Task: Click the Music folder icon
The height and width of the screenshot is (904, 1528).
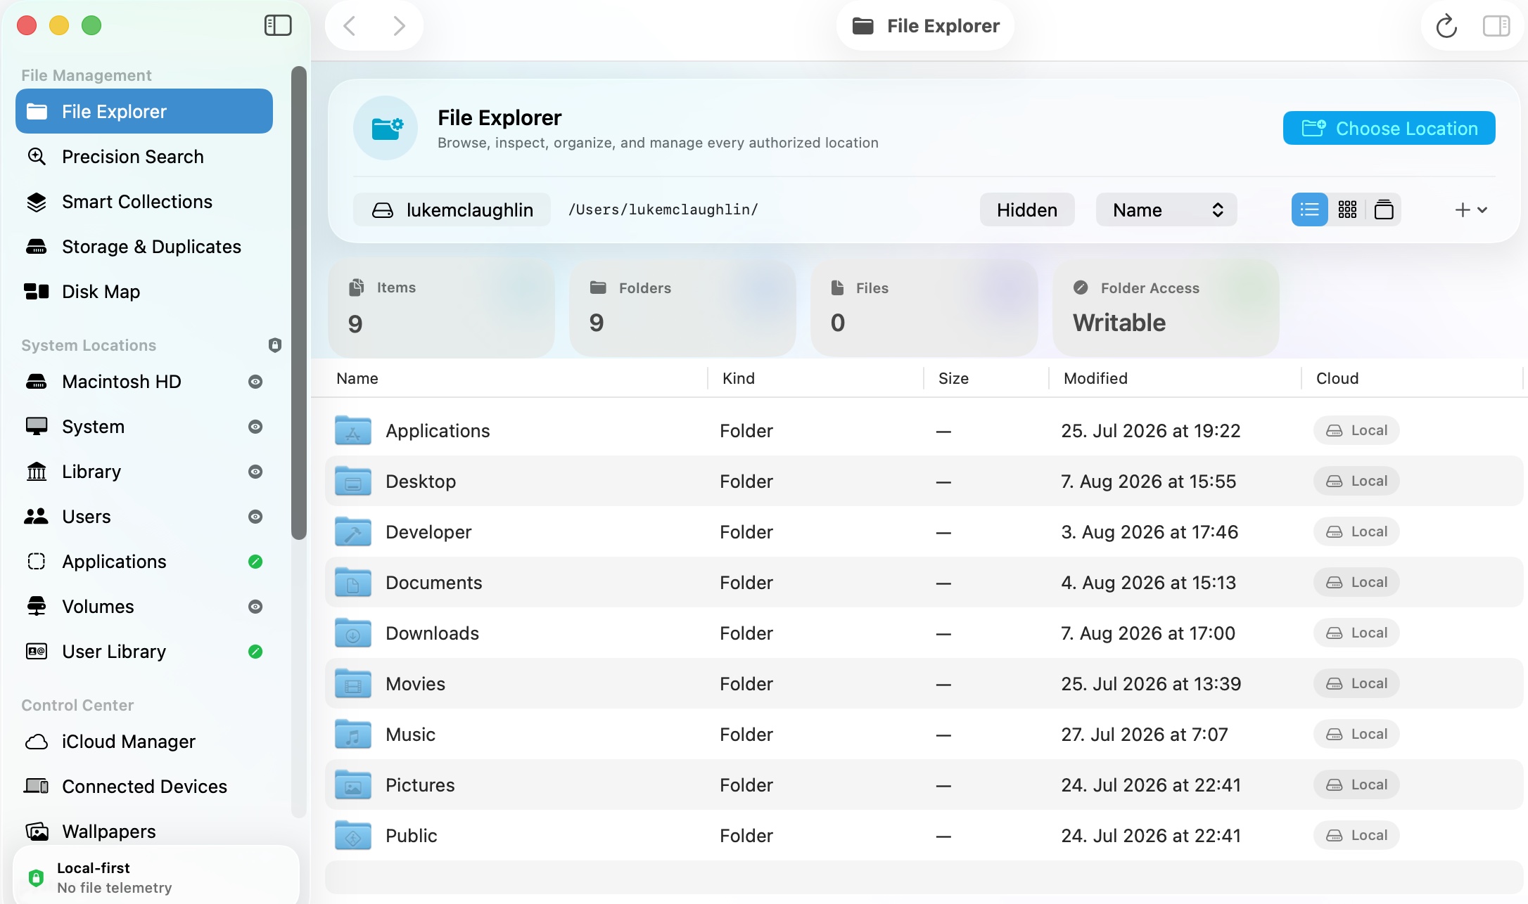Action: 353,734
